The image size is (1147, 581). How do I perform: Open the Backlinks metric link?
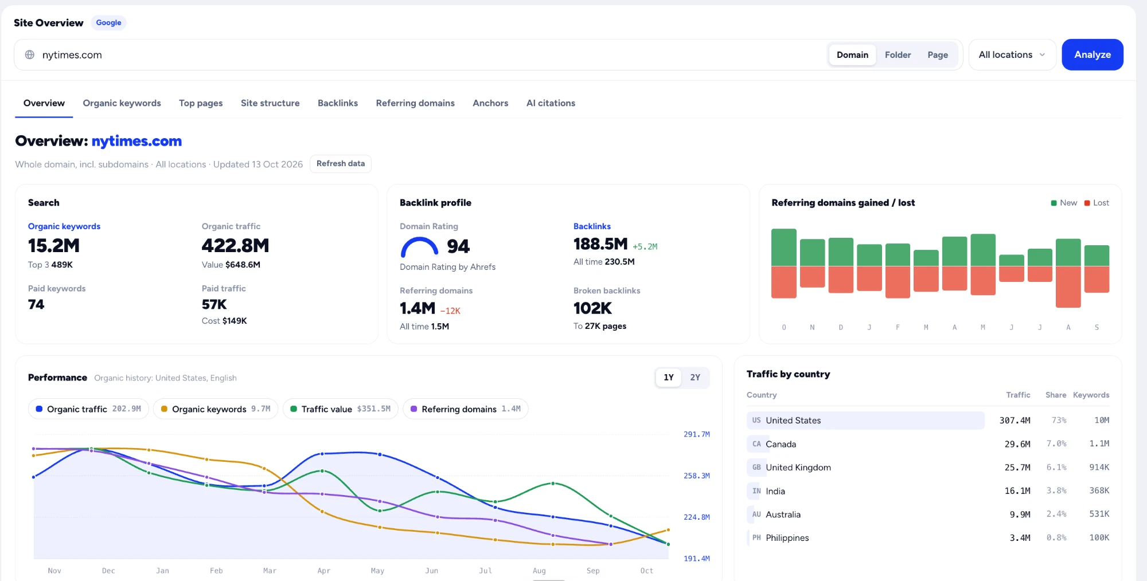tap(592, 226)
